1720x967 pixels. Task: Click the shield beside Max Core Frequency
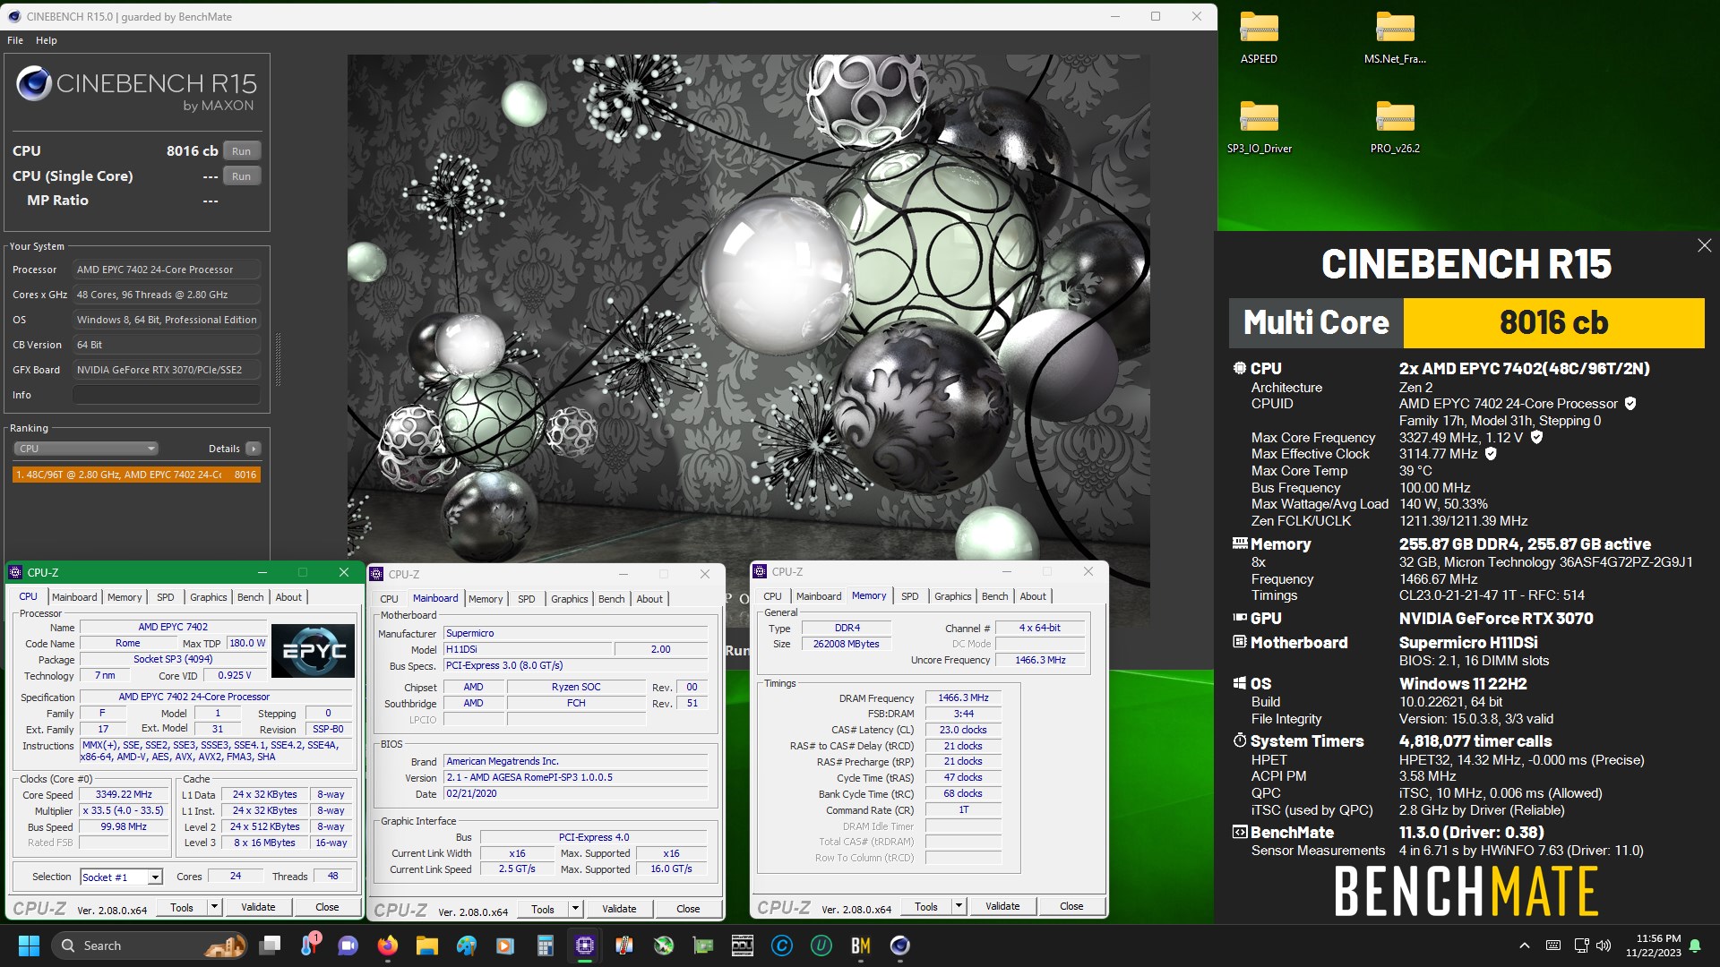click(x=1536, y=437)
